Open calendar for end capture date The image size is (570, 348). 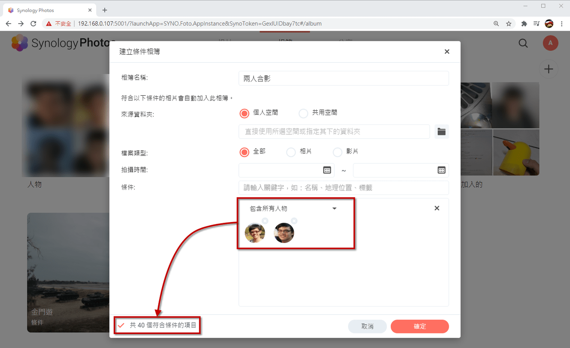click(x=441, y=170)
